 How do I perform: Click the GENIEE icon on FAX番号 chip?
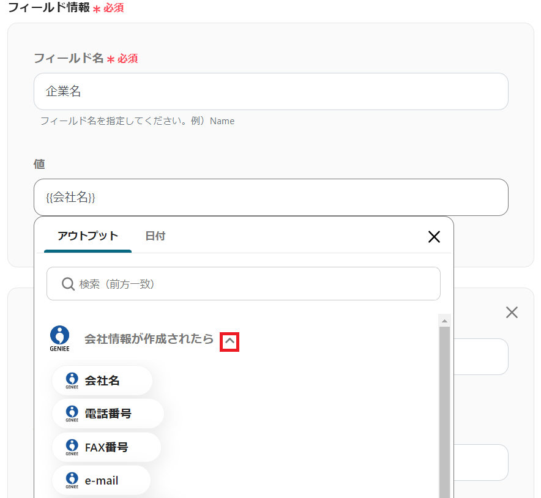(72, 447)
